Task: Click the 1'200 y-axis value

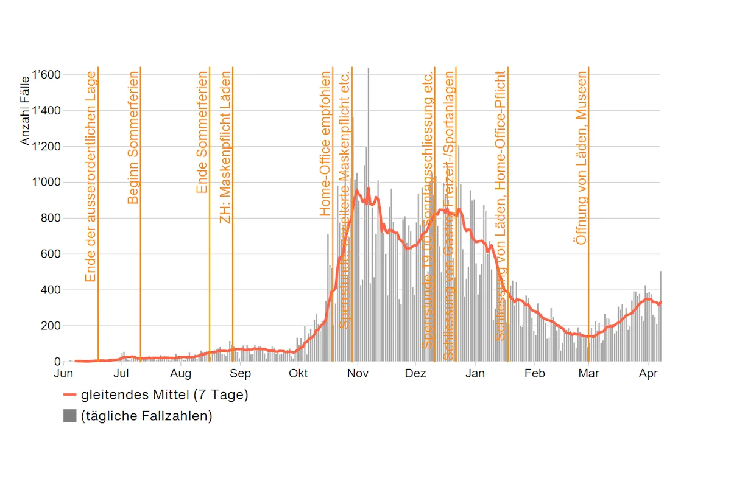Action: [46, 147]
